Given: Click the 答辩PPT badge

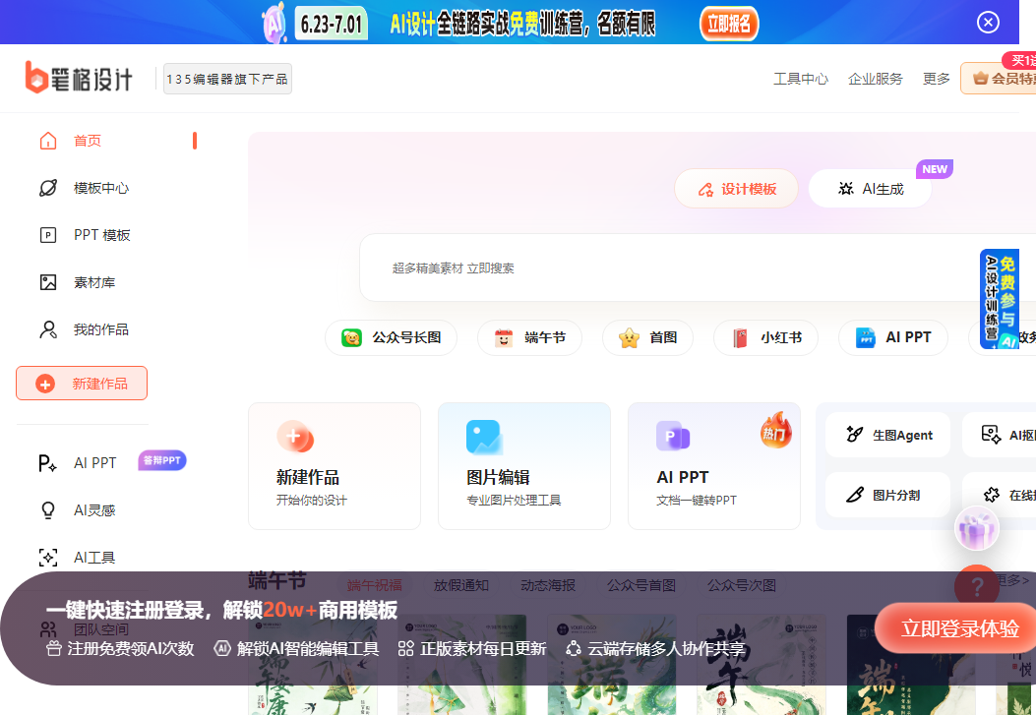Looking at the screenshot, I should tap(162, 460).
